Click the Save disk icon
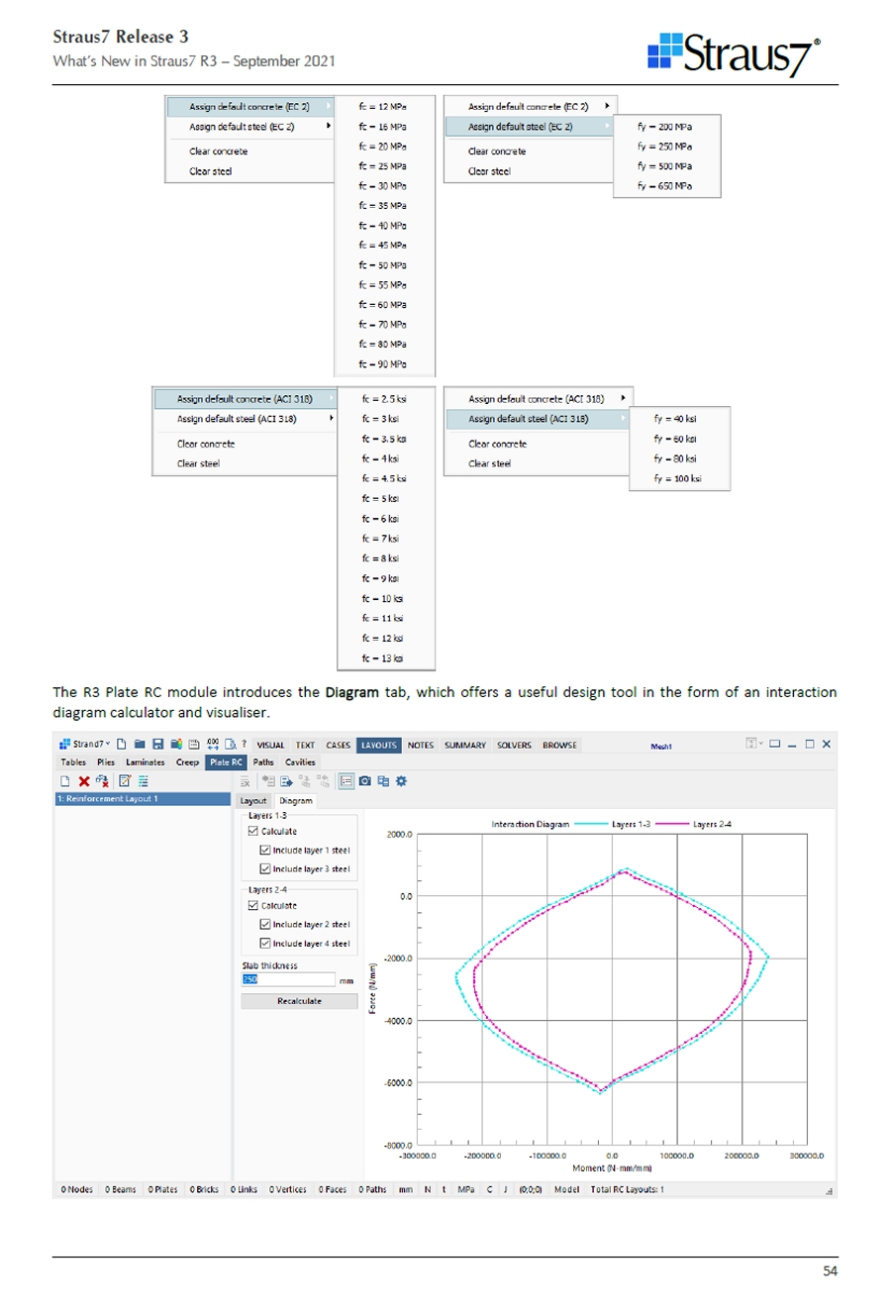The width and height of the screenshot is (891, 1313). click(x=157, y=745)
